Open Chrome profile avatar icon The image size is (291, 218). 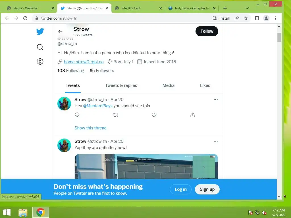(266, 18)
